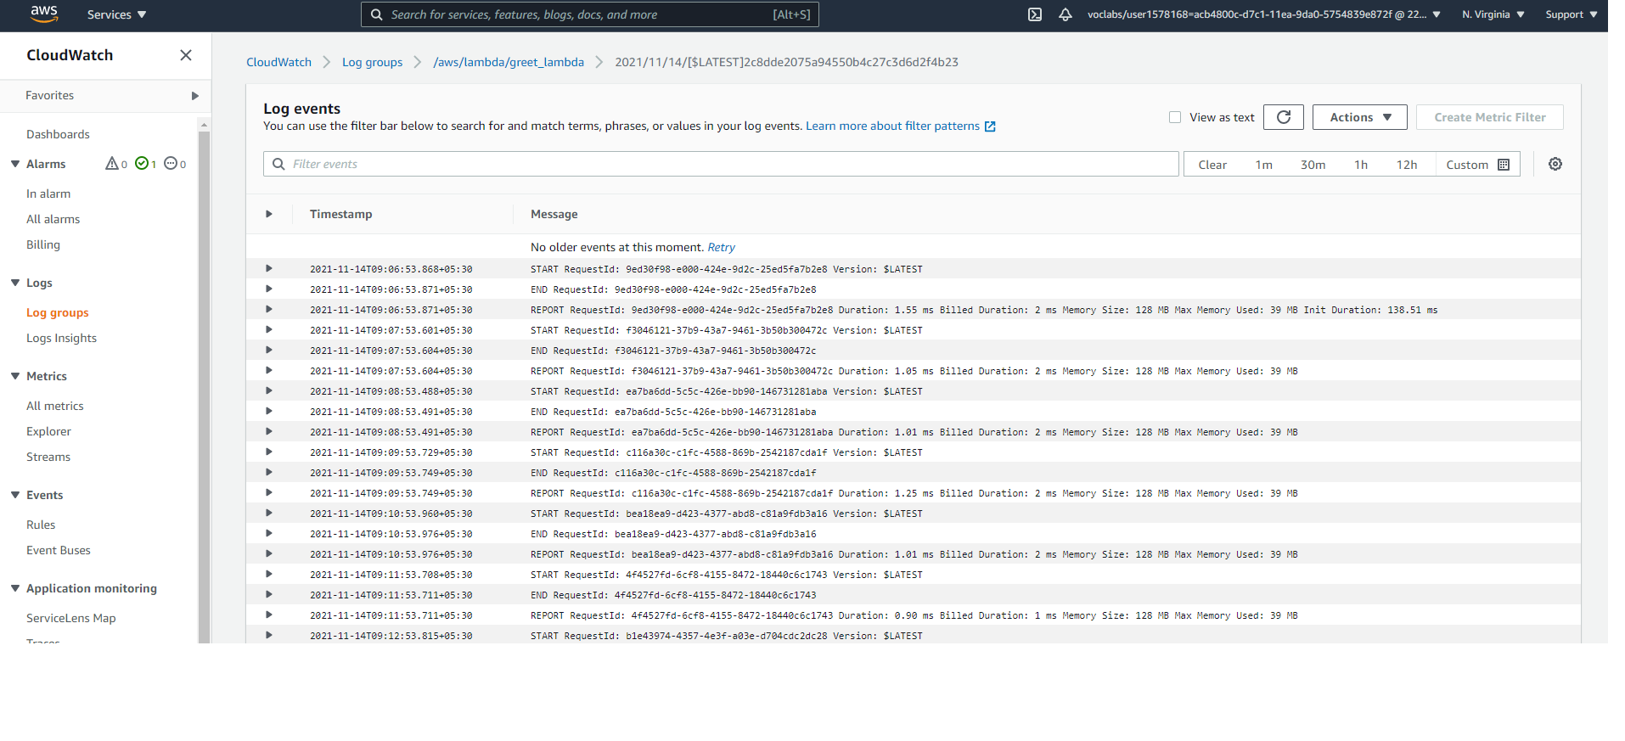This screenshot has width=1625, height=741.
Task: Click the insufficient data alarms count
Action: pyautogui.click(x=175, y=164)
